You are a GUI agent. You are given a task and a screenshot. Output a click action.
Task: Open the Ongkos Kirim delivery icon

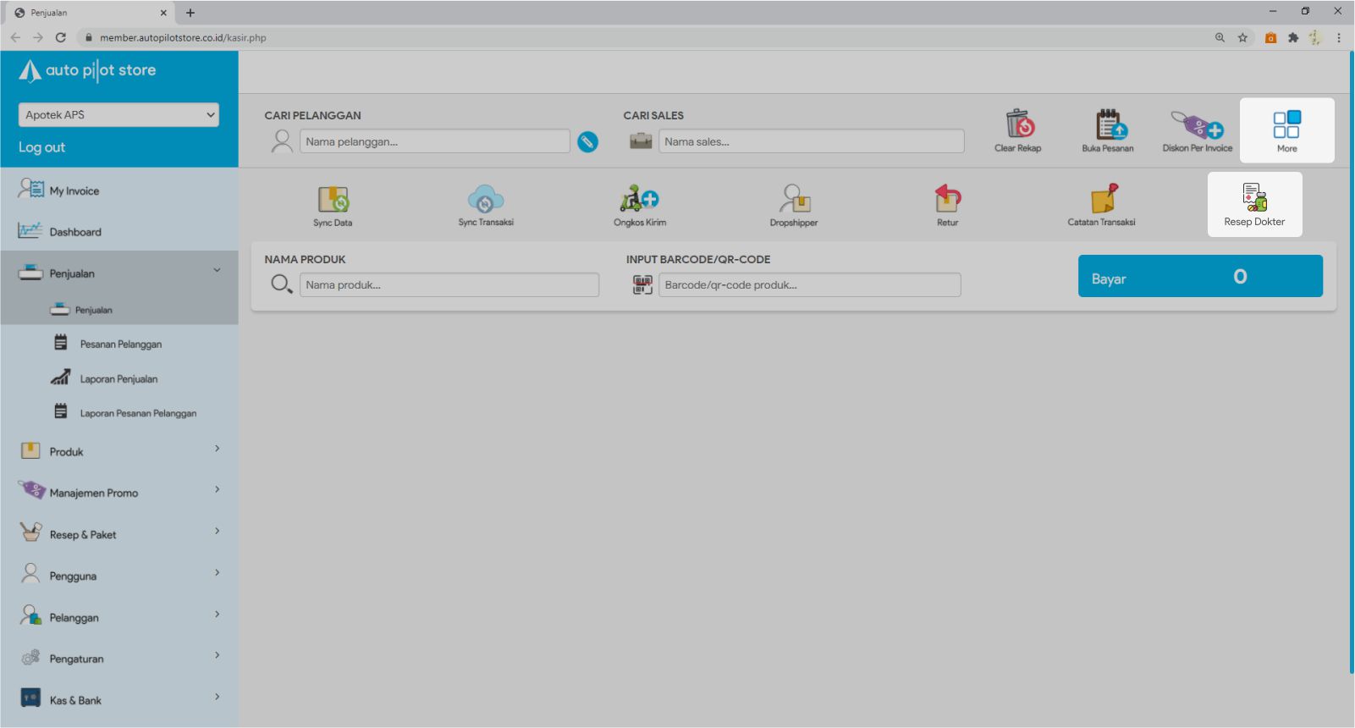[x=639, y=200]
